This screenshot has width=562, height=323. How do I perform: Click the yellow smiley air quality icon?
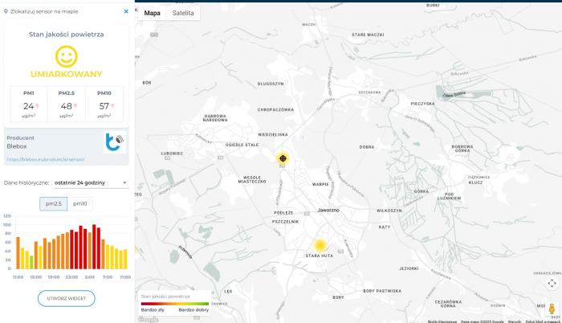[x=67, y=56]
